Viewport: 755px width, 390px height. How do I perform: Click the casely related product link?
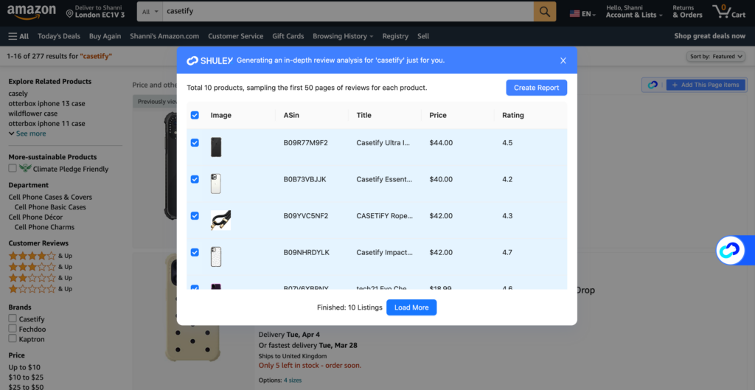tap(18, 94)
